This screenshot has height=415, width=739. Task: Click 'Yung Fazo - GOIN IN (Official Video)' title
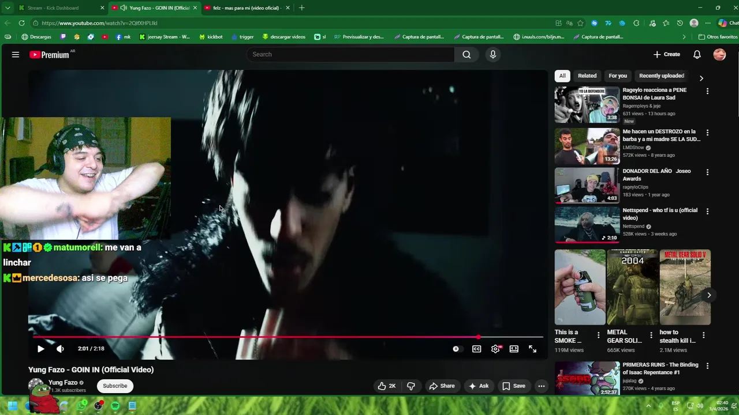tap(91, 369)
